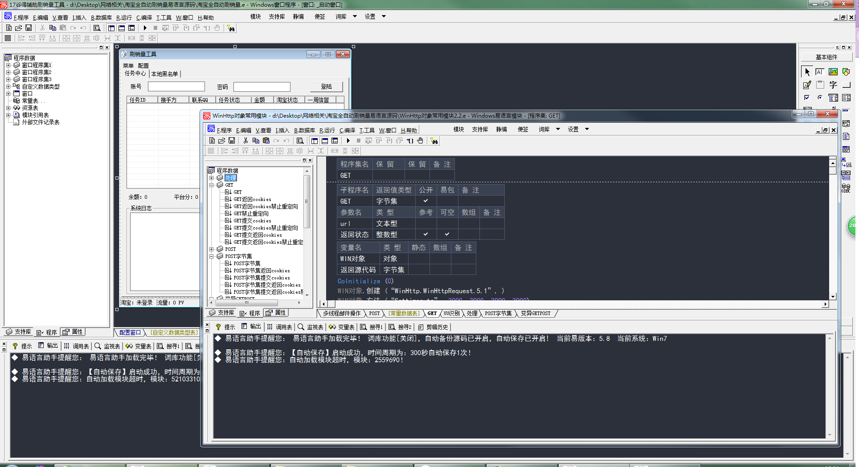Click 模块 button in WinHttp window
Image resolution: width=859 pixels, height=467 pixels.
tap(459, 129)
